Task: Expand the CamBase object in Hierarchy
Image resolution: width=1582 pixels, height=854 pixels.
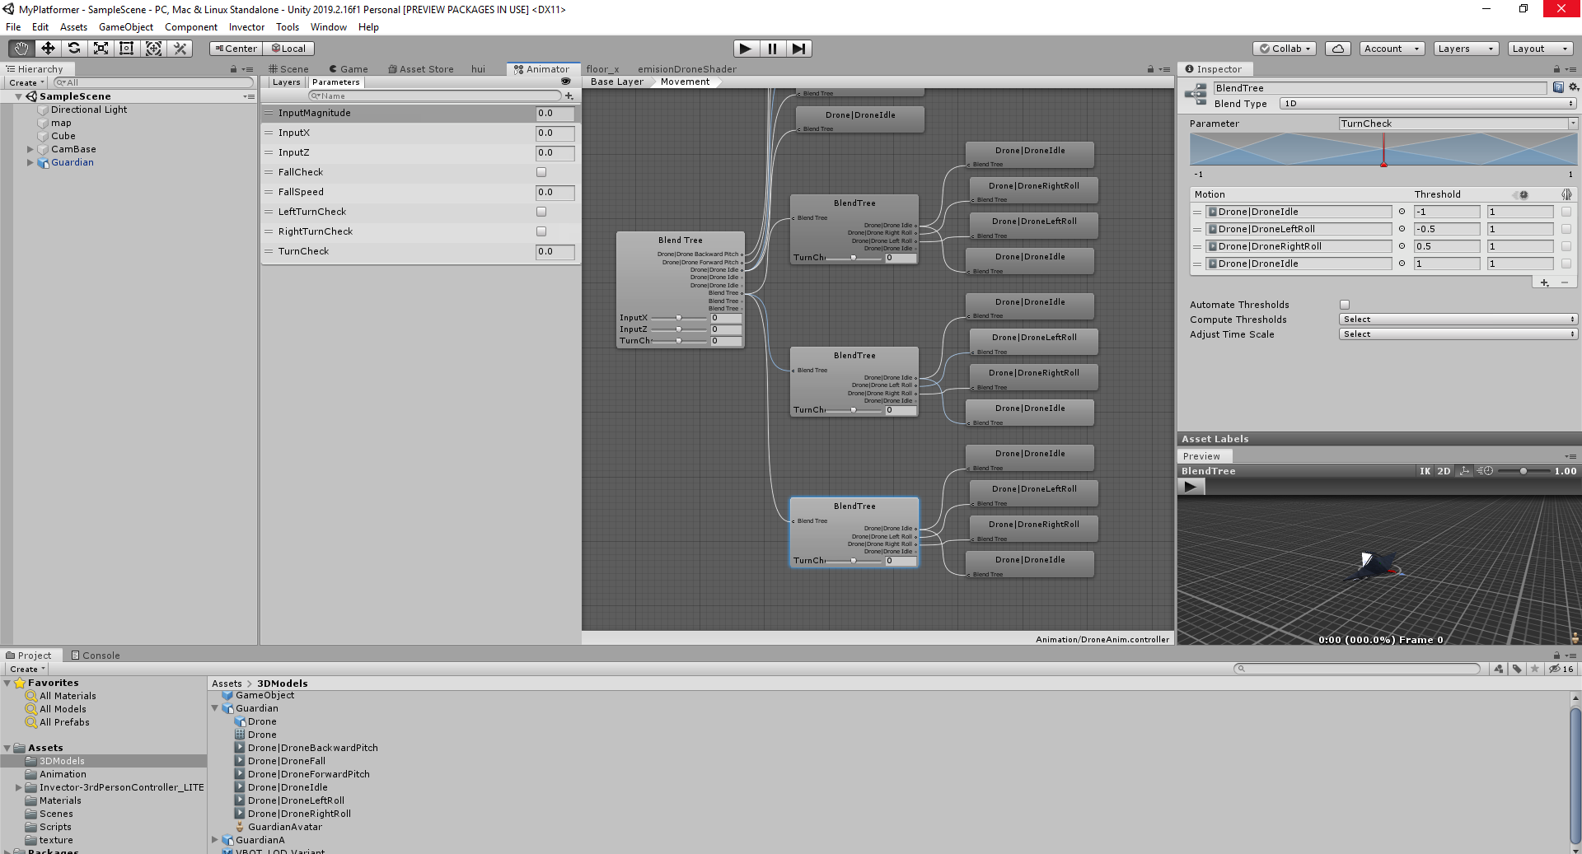Action: click(30, 149)
